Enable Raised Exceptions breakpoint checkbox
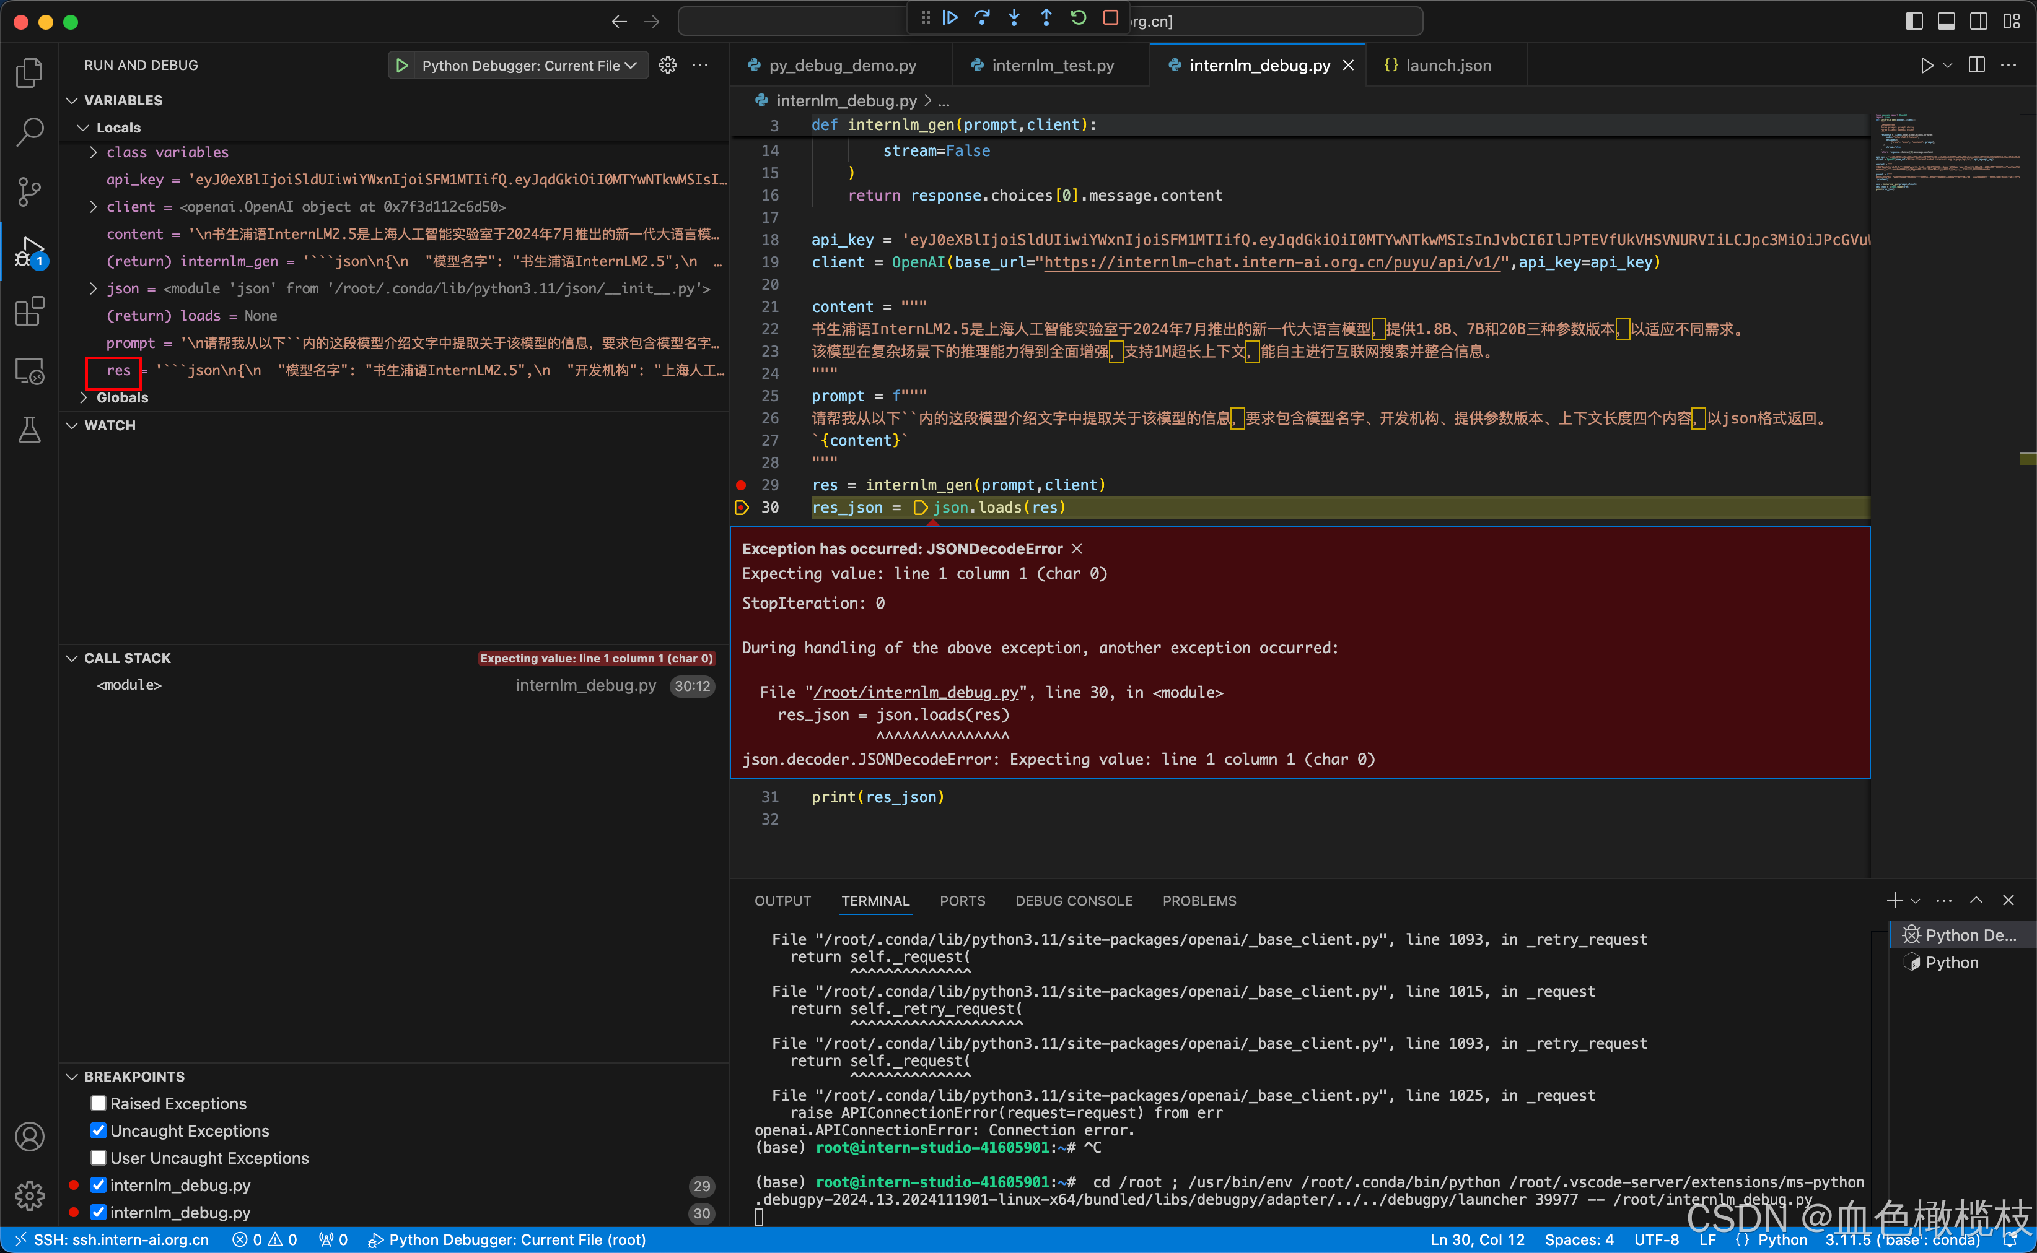The height and width of the screenshot is (1253, 2037). pos(99,1103)
